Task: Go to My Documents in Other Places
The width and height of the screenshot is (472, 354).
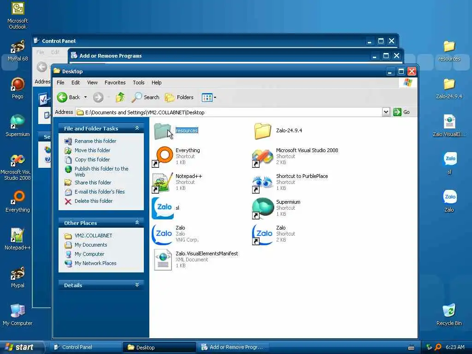Action: [91, 245]
